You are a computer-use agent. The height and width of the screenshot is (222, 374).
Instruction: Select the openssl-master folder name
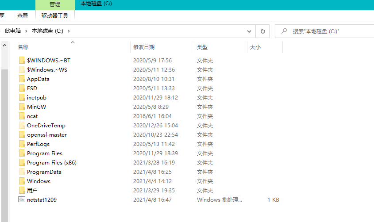coord(47,135)
